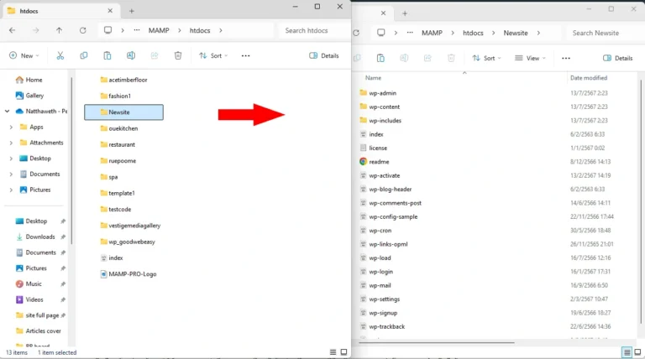Open View dropdown in Newsite window
The height and width of the screenshot is (359, 645).
tap(530, 58)
